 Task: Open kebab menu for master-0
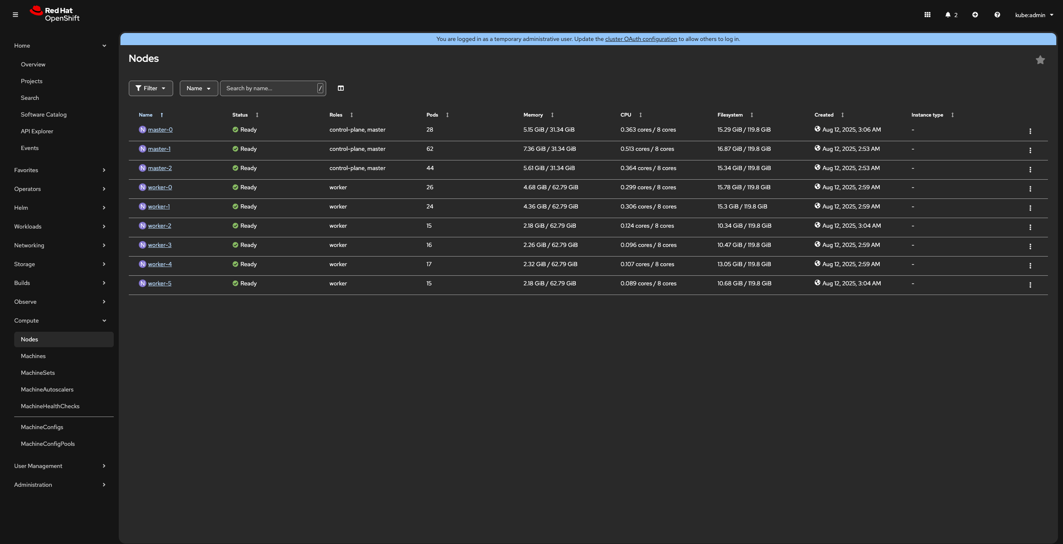pos(1030,131)
